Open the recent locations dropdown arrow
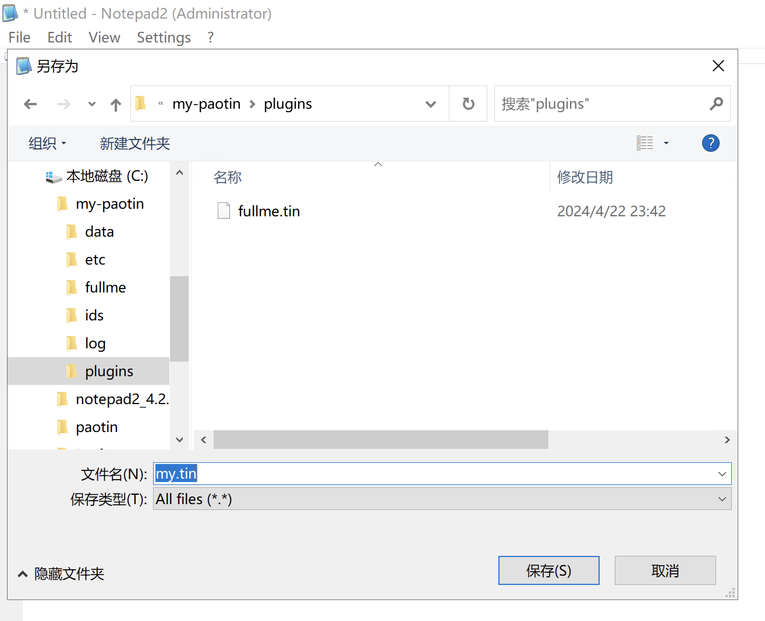Viewport: 765px width, 621px height. (x=91, y=104)
